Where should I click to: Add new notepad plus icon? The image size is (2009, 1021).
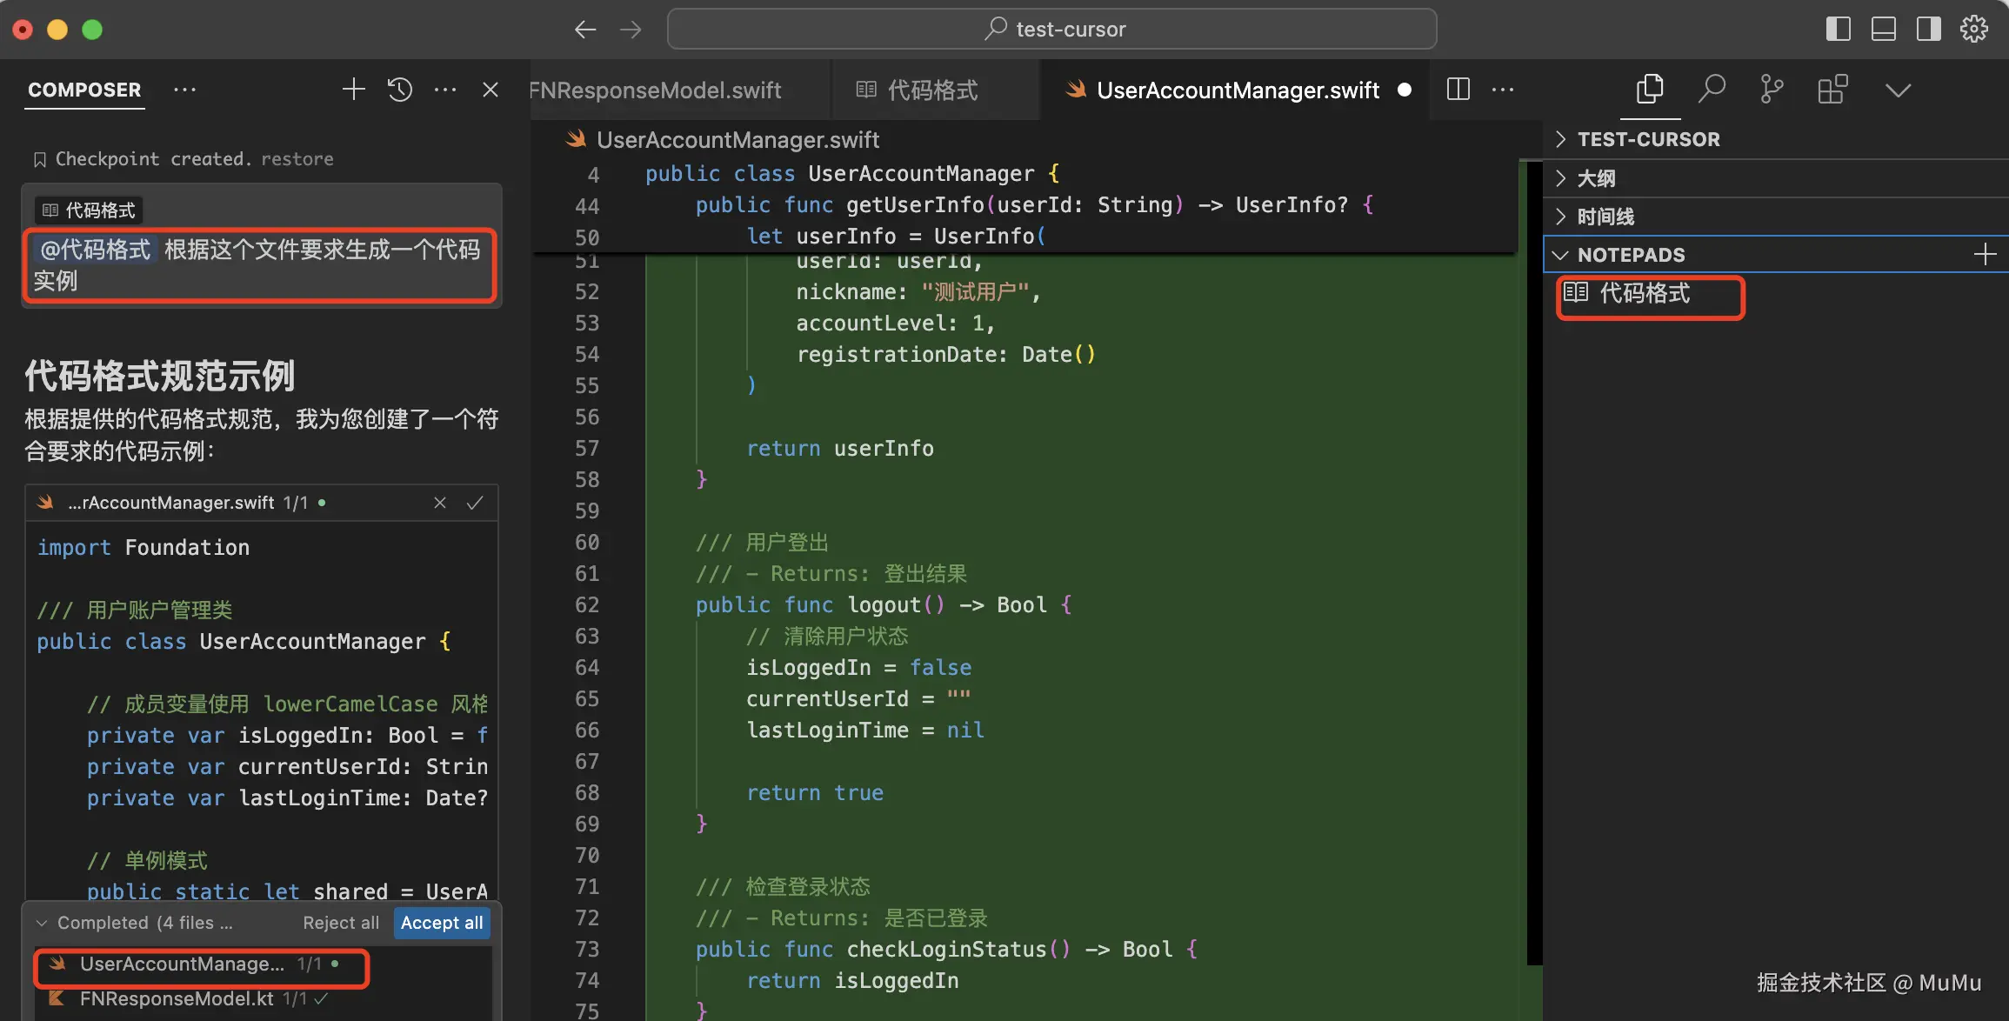(1984, 254)
